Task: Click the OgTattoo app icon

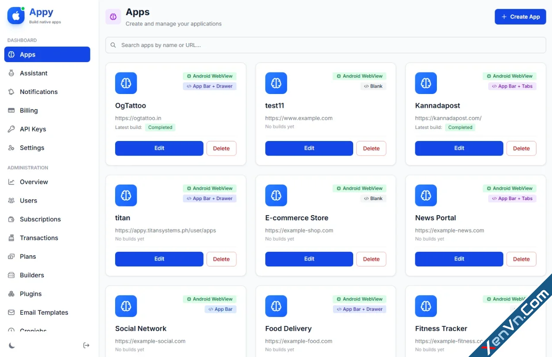Action: [x=126, y=83]
